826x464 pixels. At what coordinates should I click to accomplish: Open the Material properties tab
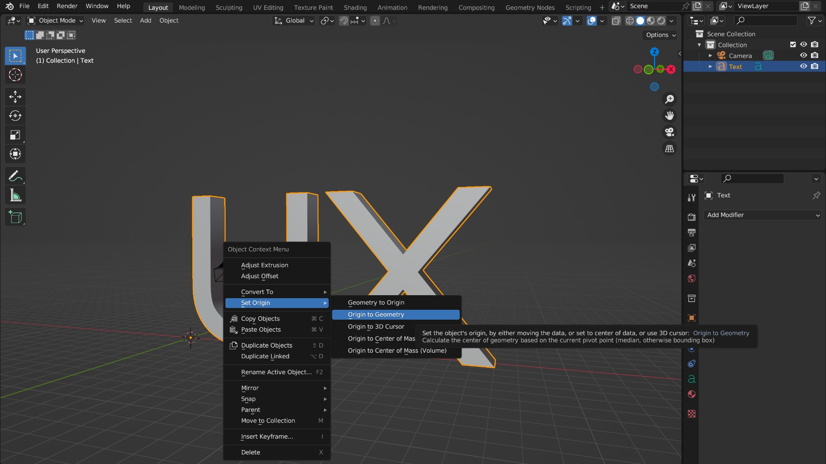691,394
